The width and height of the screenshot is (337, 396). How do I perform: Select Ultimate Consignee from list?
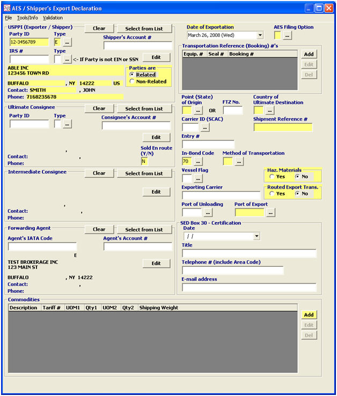144,109
